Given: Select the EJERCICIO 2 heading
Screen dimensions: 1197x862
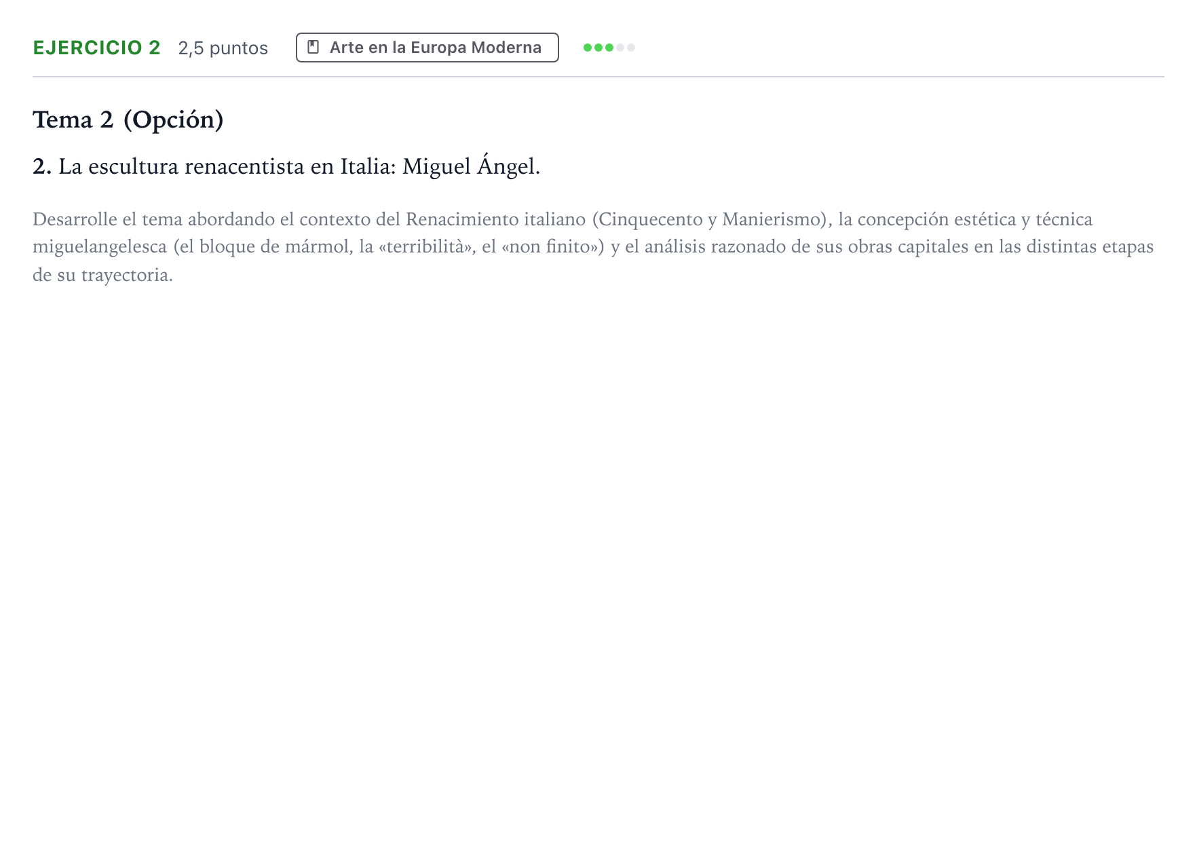Looking at the screenshot, I should (96, 48).
